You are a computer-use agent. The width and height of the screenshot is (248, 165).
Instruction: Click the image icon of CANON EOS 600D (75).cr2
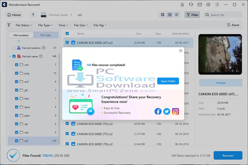point(73,124)
